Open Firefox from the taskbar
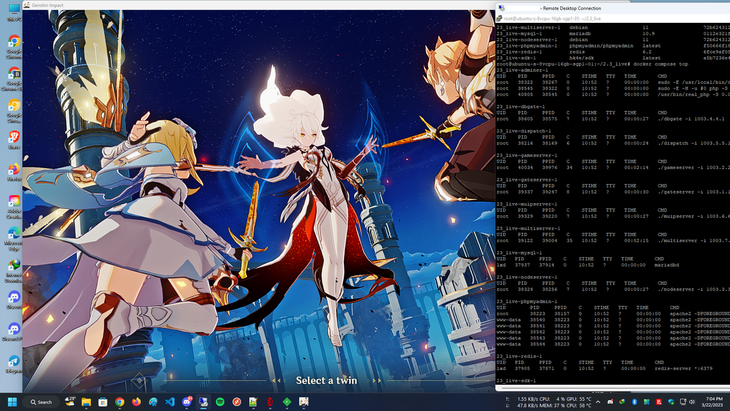The height and width of the screenshot is (411, 730). tap(136, 402)
